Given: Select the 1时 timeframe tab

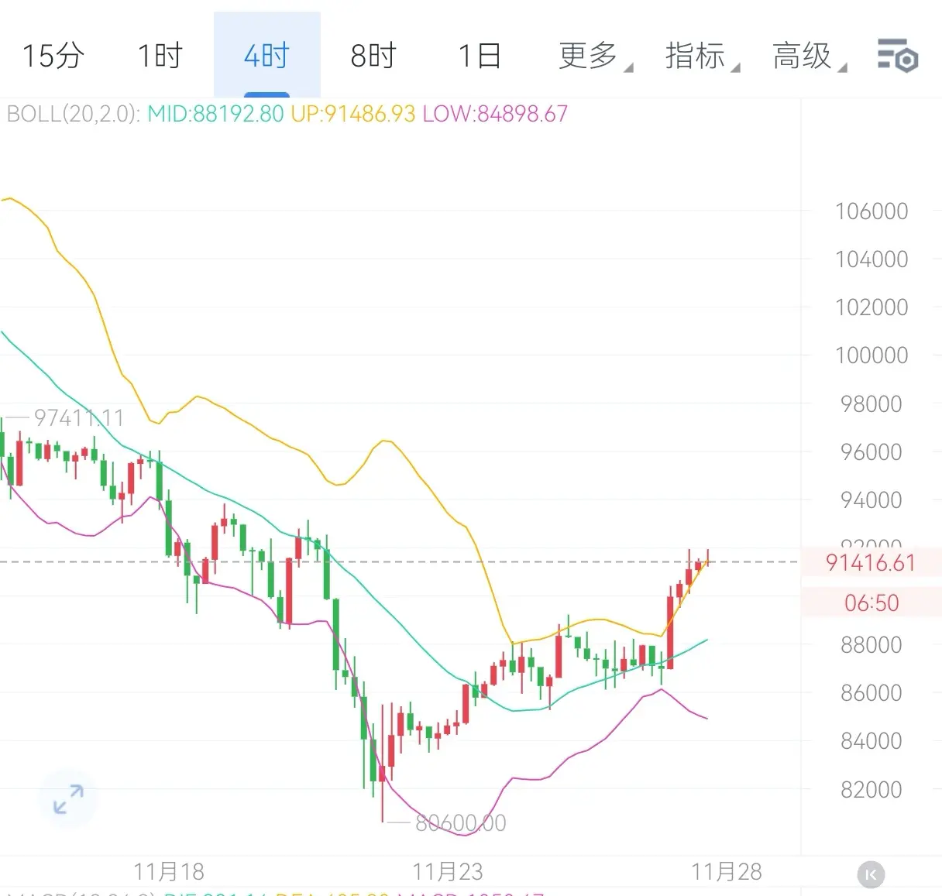Looking at the screenshot, I should click(x=160, y=56).
